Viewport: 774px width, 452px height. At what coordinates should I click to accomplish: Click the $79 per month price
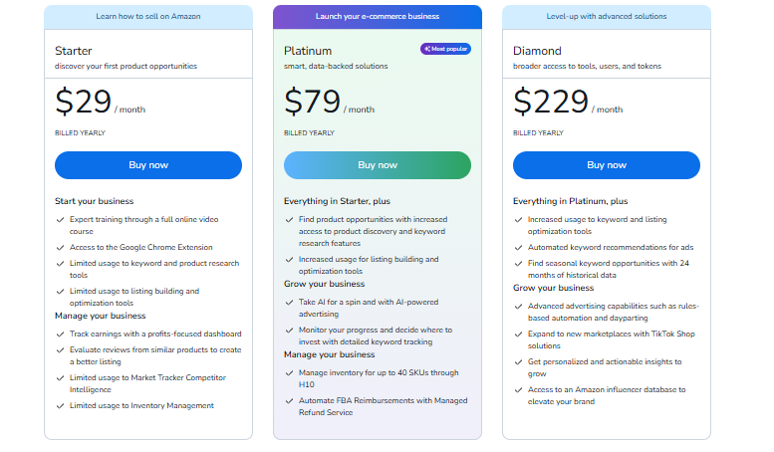330,103
